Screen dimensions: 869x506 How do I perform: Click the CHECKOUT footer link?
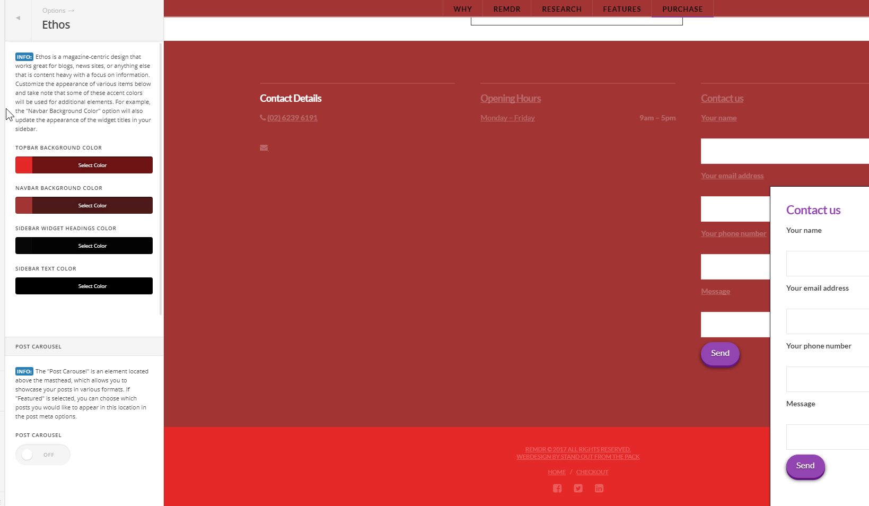click(592, 472)
